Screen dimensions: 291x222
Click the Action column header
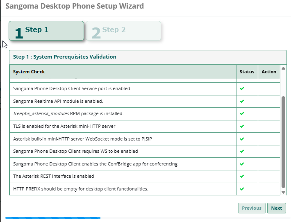coord(269,72)
